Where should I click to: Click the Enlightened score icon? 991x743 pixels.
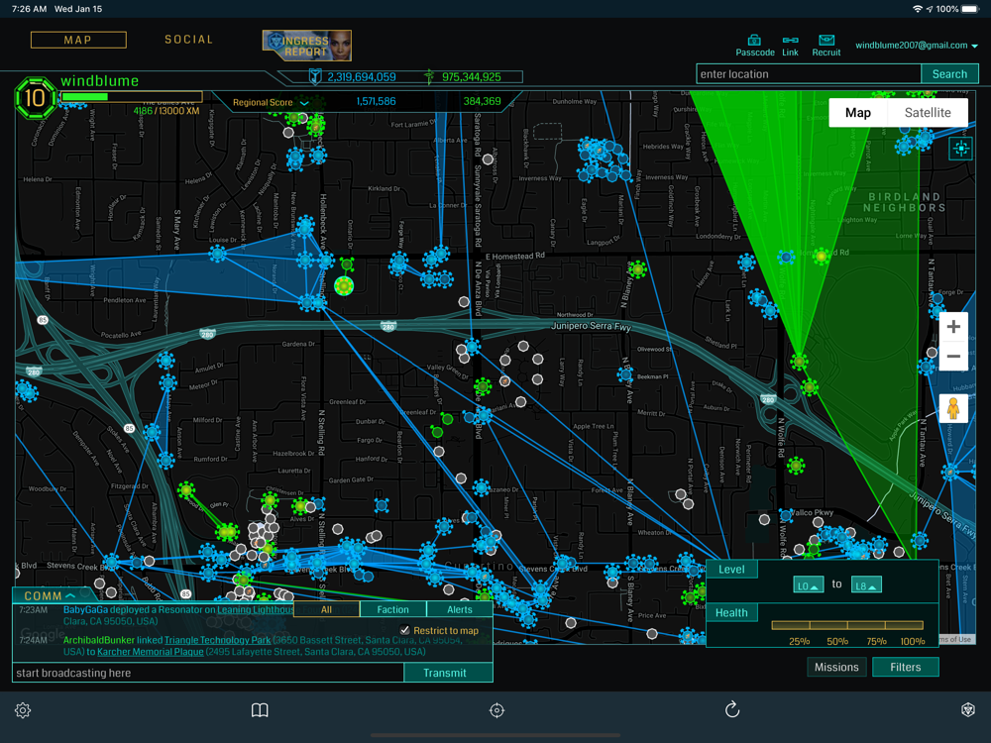[x=429, y=77]
